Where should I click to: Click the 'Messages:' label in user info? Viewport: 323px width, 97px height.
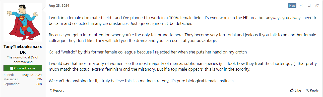[11, 79]
